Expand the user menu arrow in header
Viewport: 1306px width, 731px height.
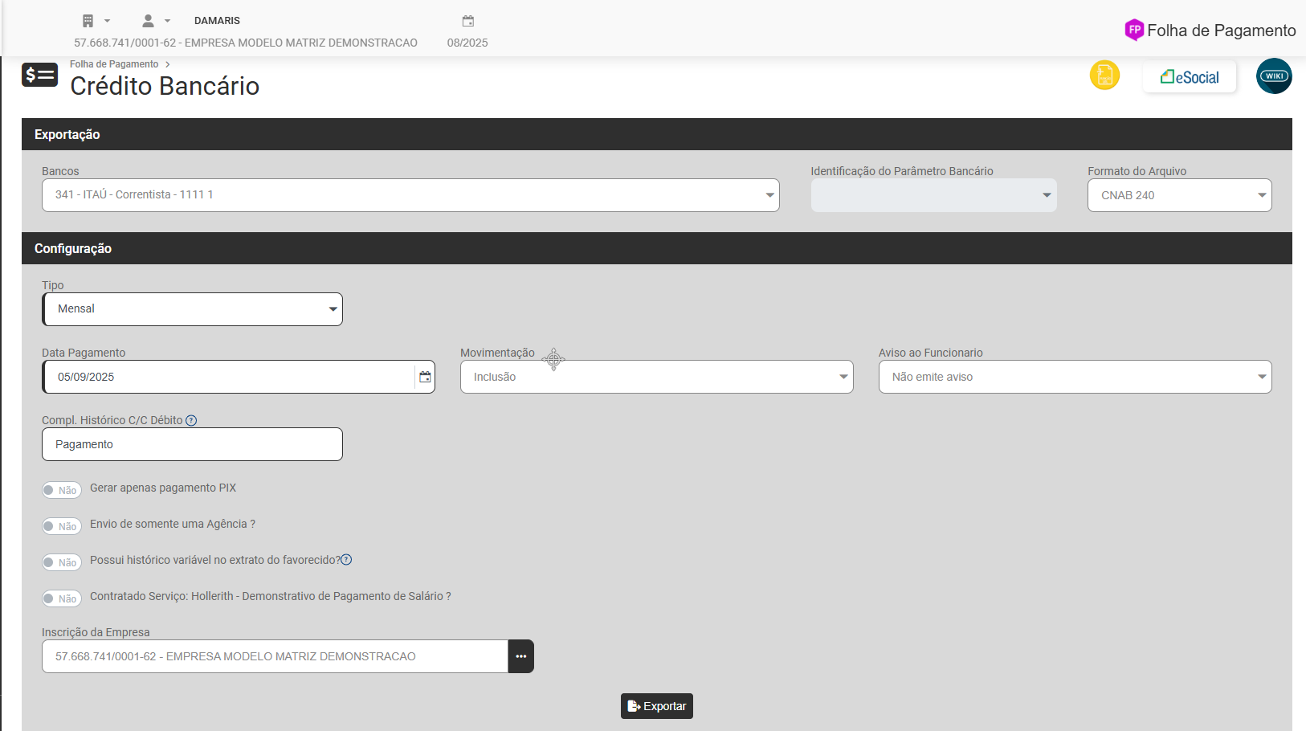pos(167,21)
